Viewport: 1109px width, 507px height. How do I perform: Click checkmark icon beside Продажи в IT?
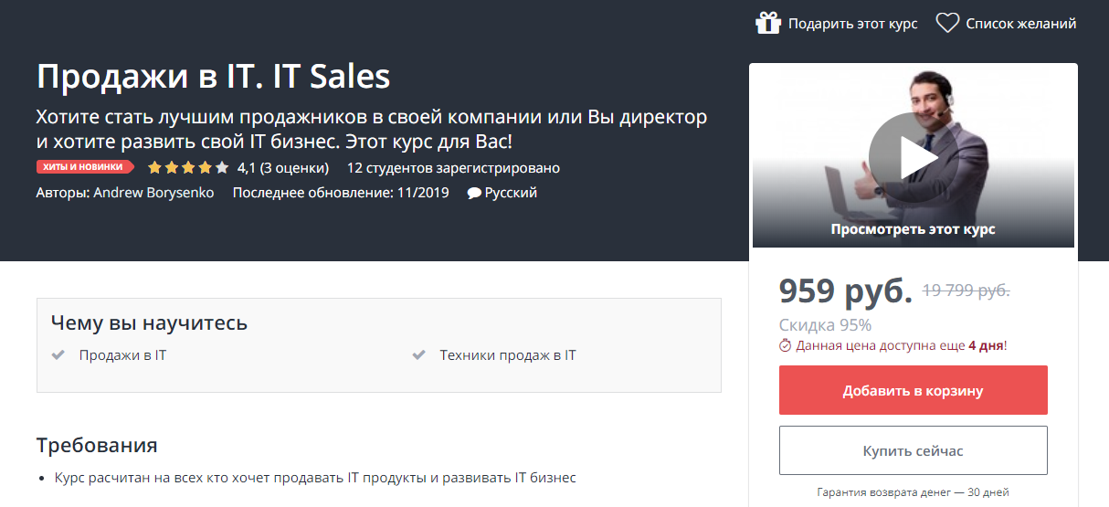(58, 355)
